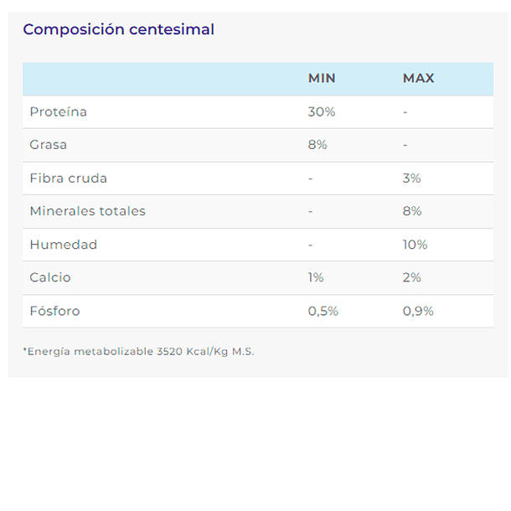Select the 3% maximum for Fibra cruda
Viewport: 511px width, 511px height.
pos(411,178)
